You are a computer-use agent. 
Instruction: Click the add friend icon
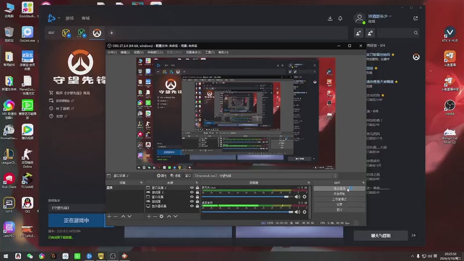[358, 33]
